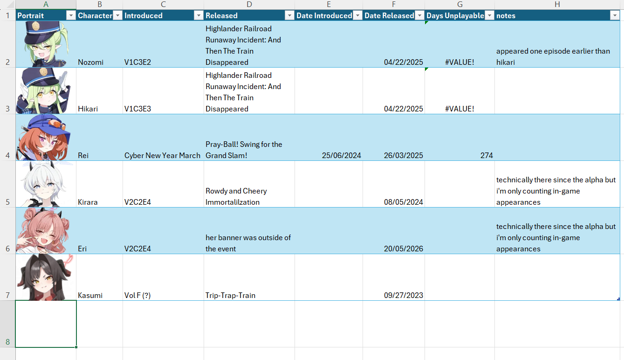The width and height of the screenshot is (624, 360).
Task: Select column D from its header
Action: click(249, 4)
